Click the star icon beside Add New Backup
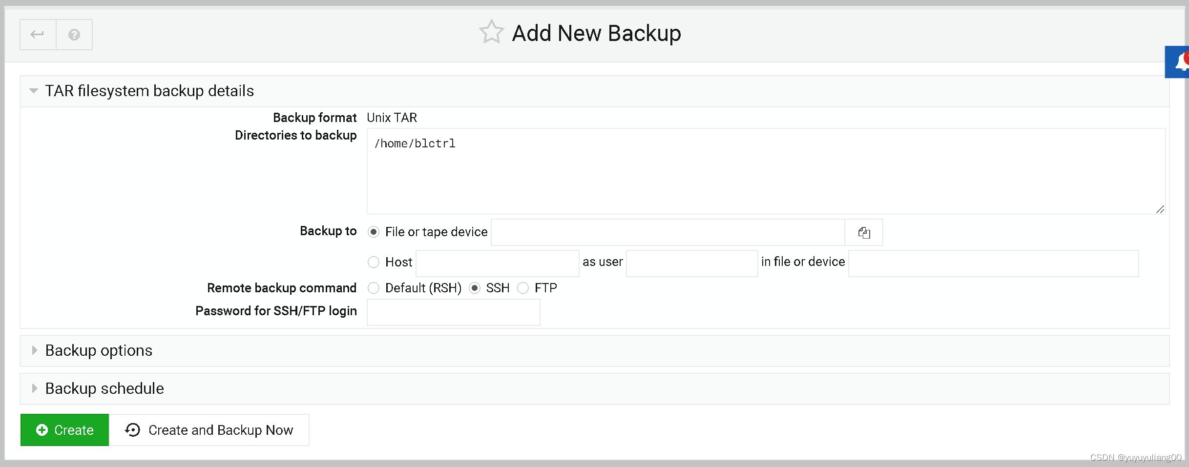This screenshot has height=467, width=1189. click(x=491, y=32)
